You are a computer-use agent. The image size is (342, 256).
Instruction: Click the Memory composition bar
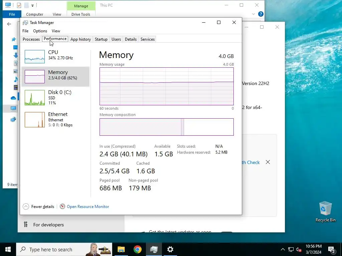click(x=167, y=127)
